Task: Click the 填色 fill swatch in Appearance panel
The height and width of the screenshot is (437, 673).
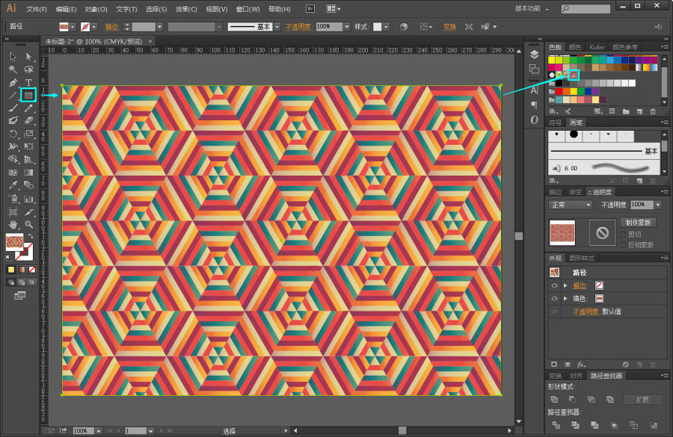Action: pos(599,299)
